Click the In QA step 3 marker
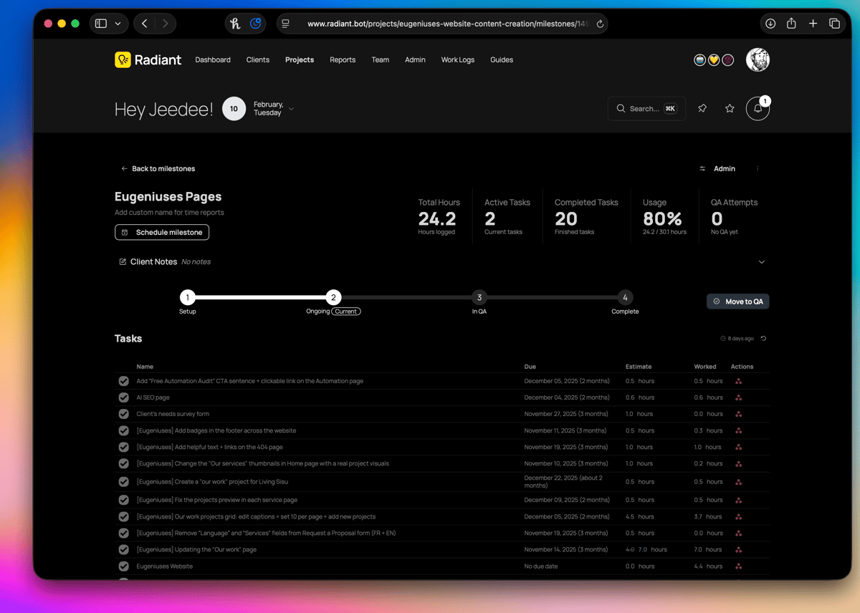 [479, 297]
